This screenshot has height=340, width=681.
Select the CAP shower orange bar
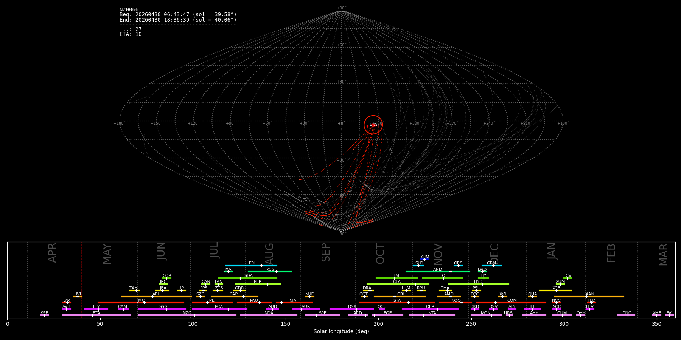coord(235,297)
